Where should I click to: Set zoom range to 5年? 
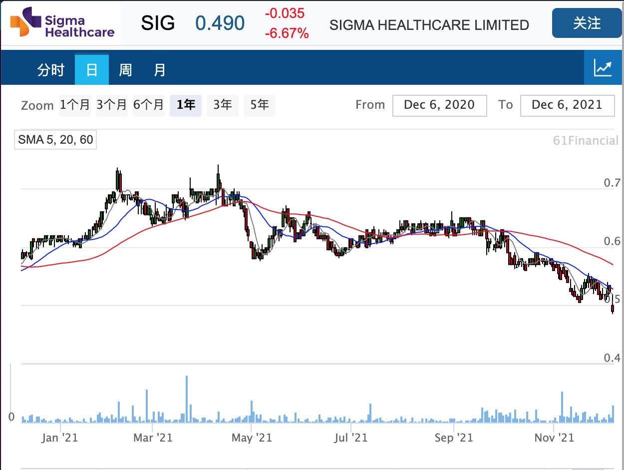260,105
